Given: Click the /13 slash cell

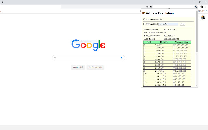Looking at the screenshot, I should pos(149,82).
